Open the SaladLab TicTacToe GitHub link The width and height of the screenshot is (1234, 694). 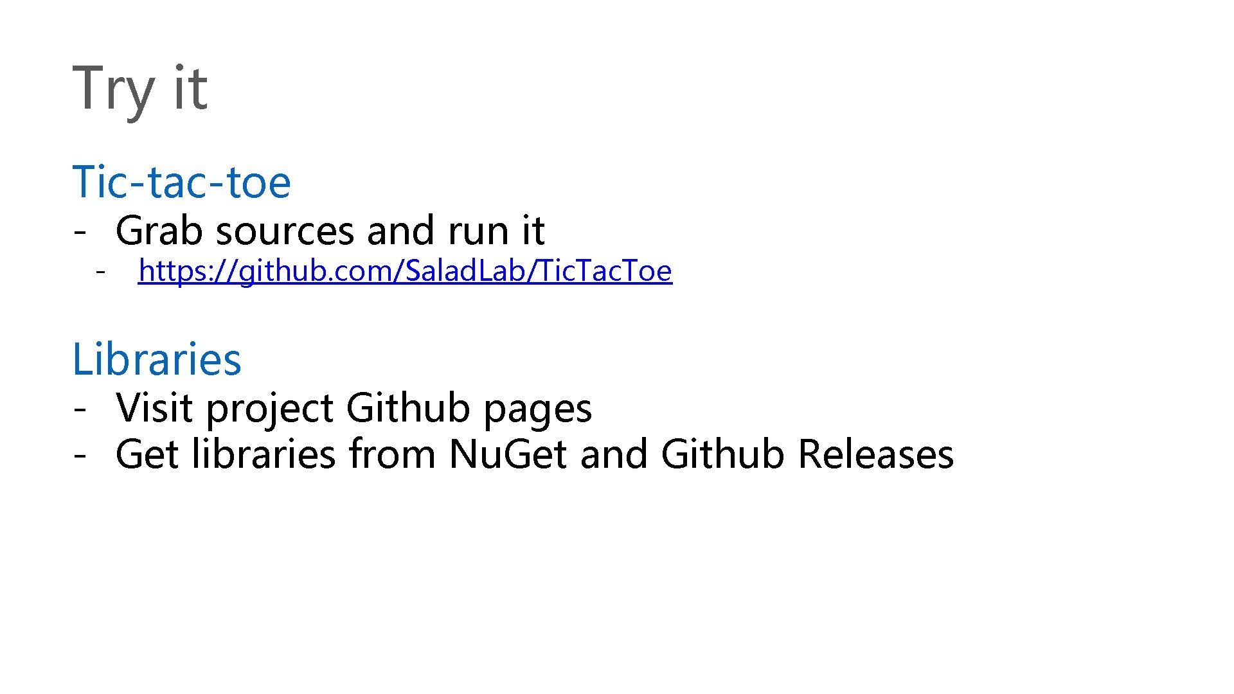[x=405, y=271]
